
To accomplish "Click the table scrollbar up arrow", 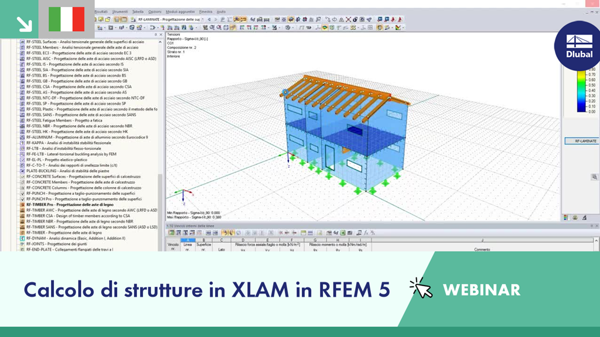I will [x=596, y=240].
